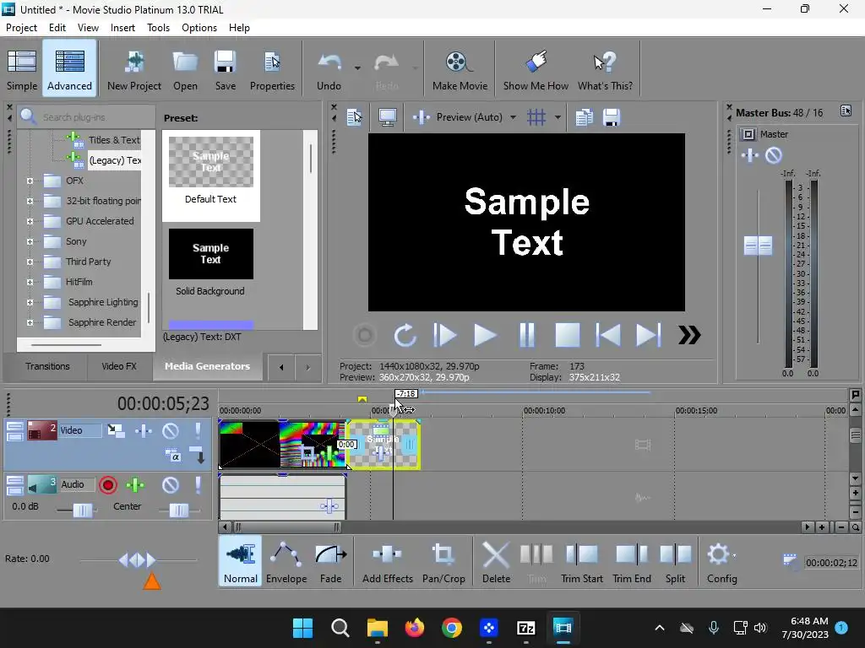Split the event at cursor
The width and height of the screenshot is (865, 648).
pyautogui.click(x=675, y=562)
